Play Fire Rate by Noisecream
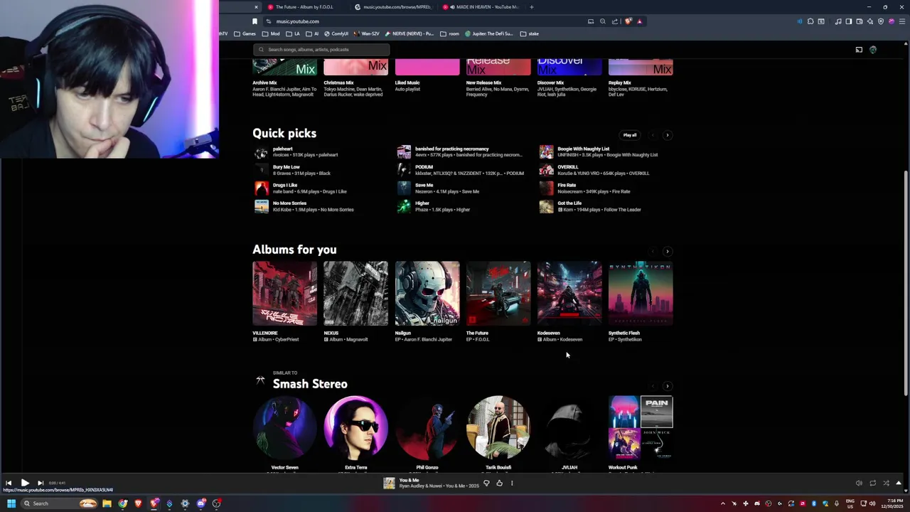The width and height of the screenshot is (910, 512). 546,188
